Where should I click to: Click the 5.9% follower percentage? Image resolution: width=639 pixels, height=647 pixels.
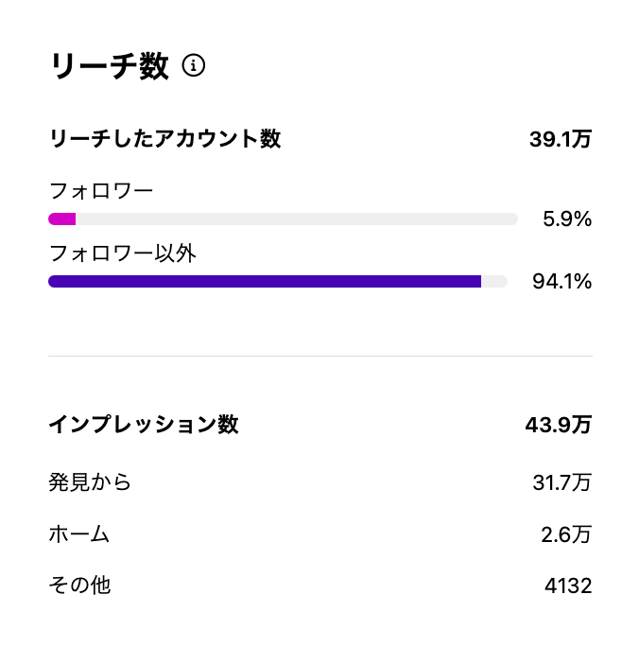(566, 219)
